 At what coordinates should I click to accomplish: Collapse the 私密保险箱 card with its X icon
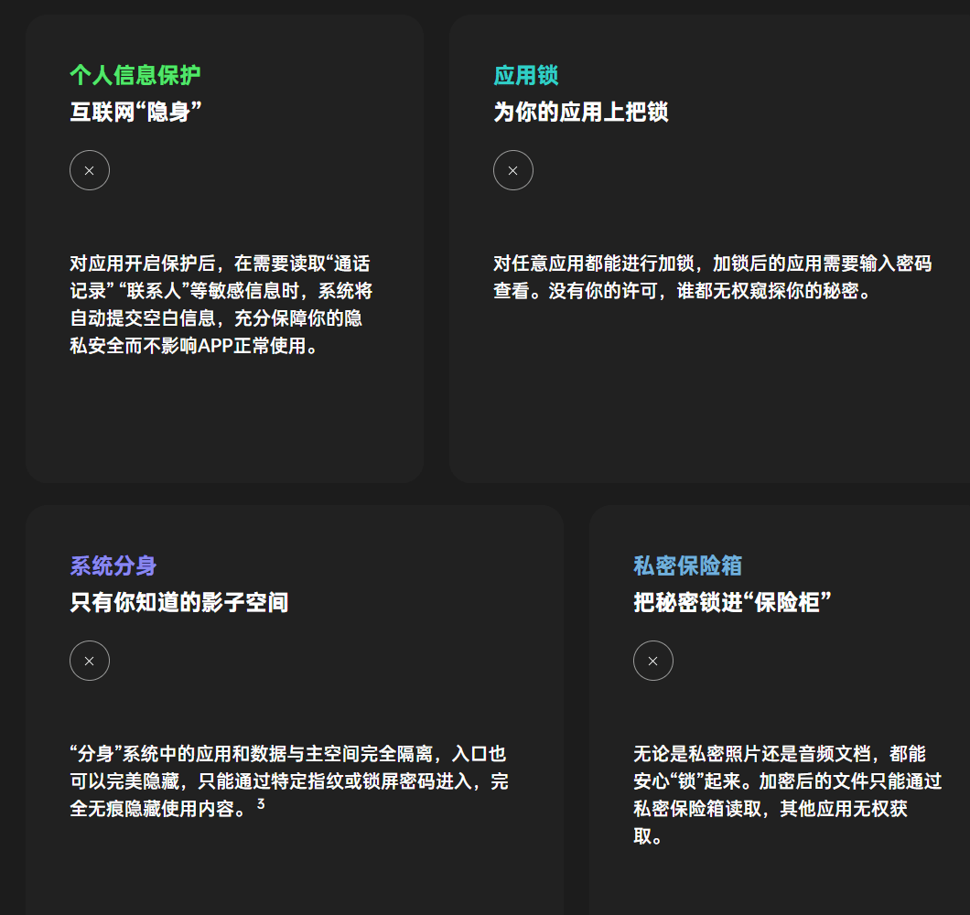click(x=653, y=661)
